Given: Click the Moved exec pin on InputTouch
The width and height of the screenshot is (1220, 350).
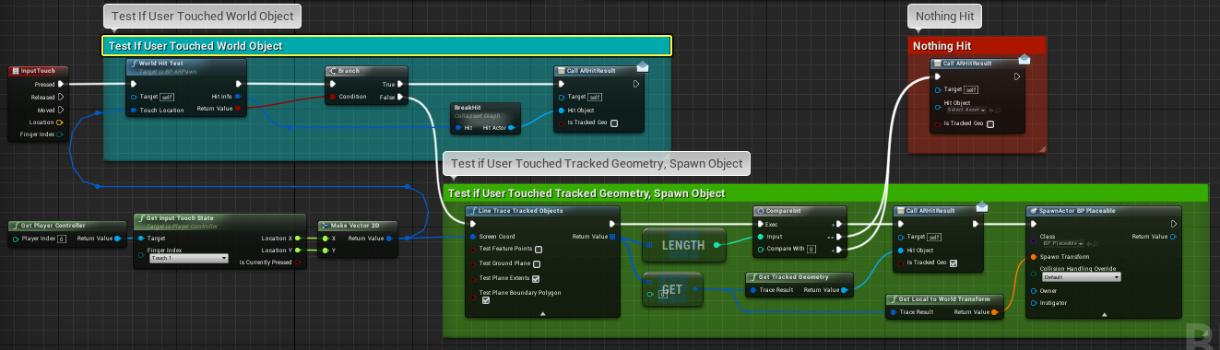Looking at the screenshot, I should (61, 110).
